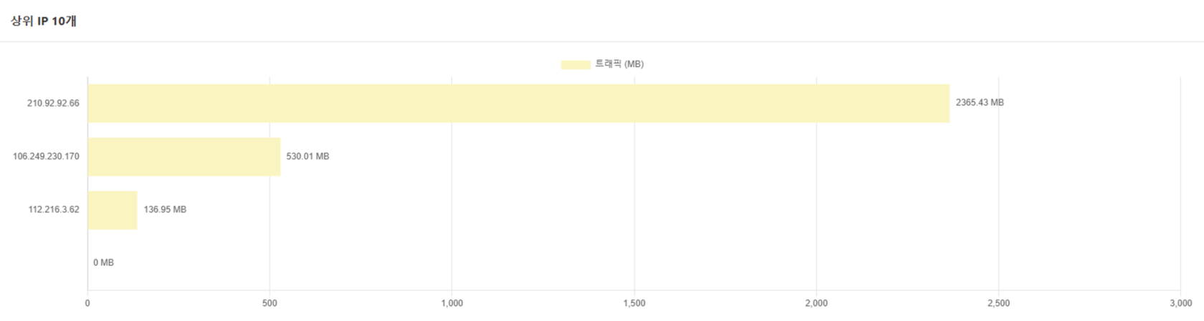This screenshot has height=321, width=1204.
Task: Select the bar for 210.92.92.66
Action: (x=518, y=103)
